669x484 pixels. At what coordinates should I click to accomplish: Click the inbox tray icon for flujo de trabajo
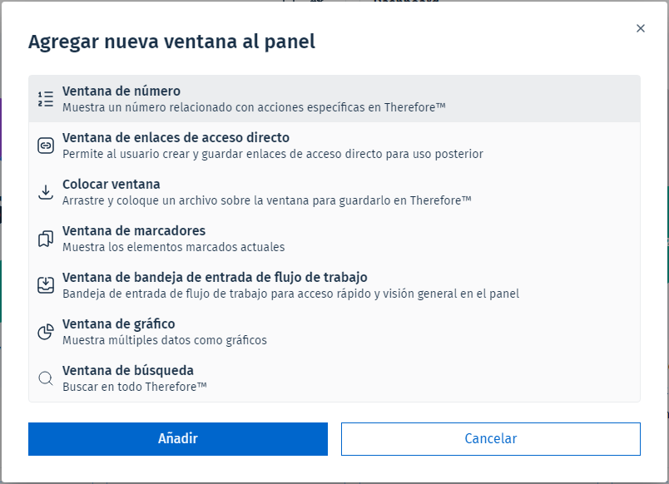pyautogui.click(x=46, y=285)
